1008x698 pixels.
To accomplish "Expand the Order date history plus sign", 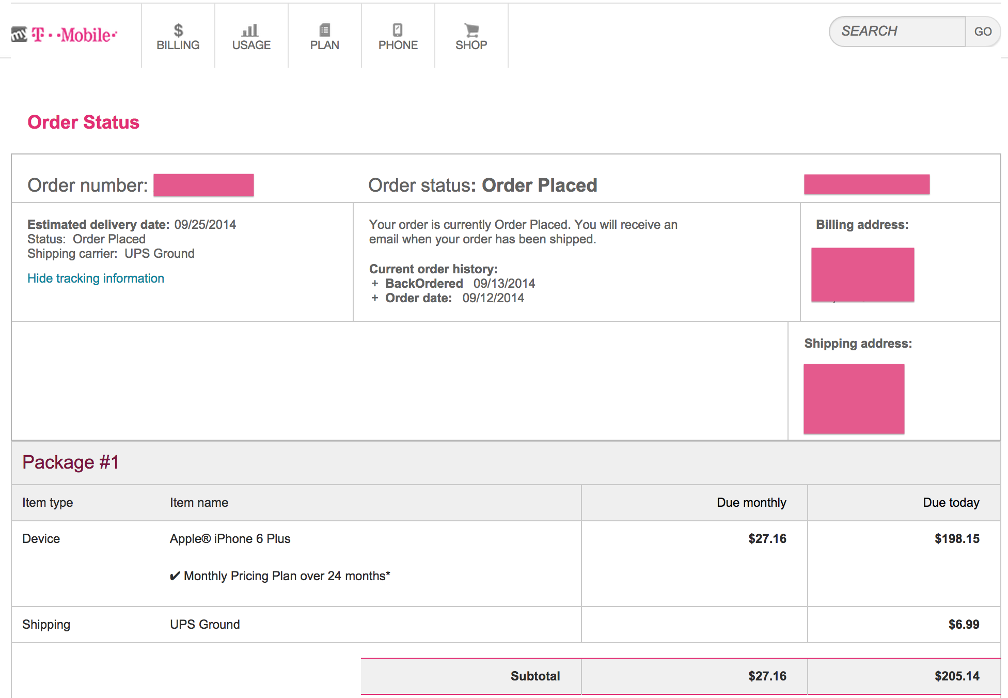I will click(x=375, y=298).
